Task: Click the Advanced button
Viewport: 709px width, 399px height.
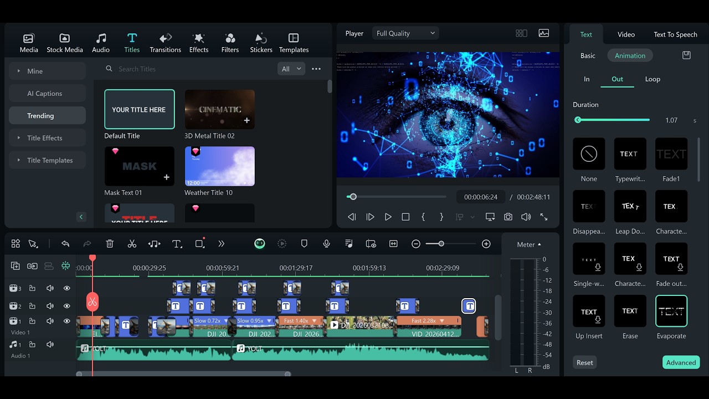Action: 681,362
